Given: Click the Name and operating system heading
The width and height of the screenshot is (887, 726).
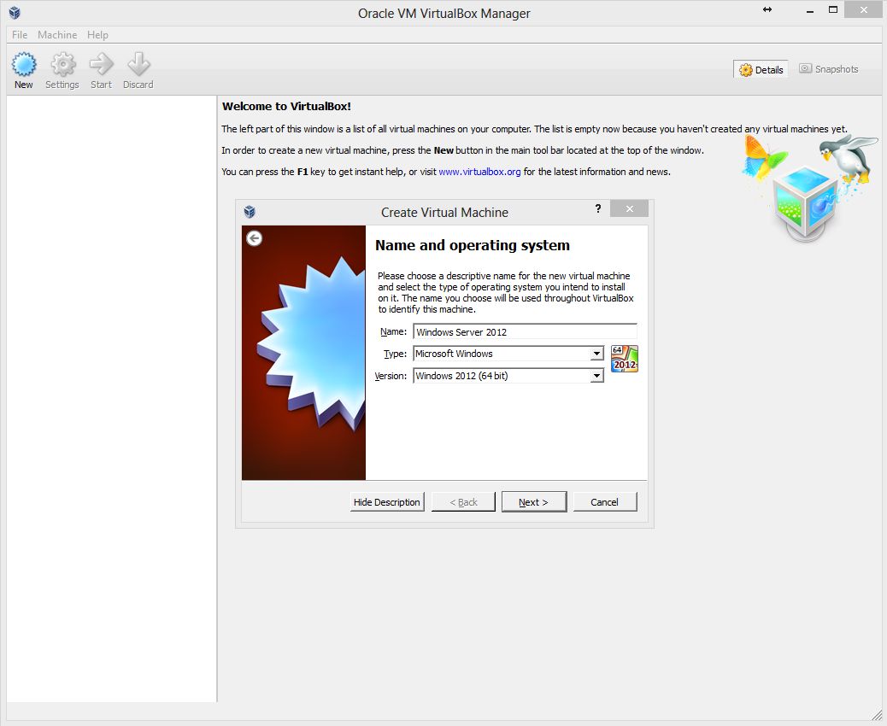Looking at the screenshot, I should [x=473, y=245].
